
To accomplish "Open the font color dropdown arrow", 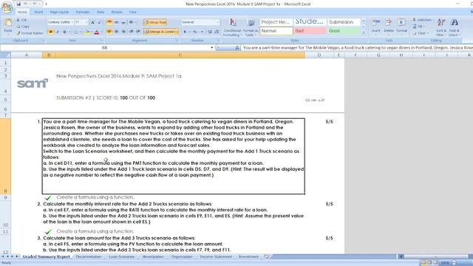I will [x=101, y=32].
